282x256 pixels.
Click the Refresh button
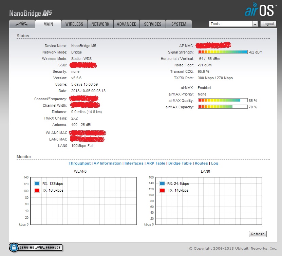coord(258,234)
